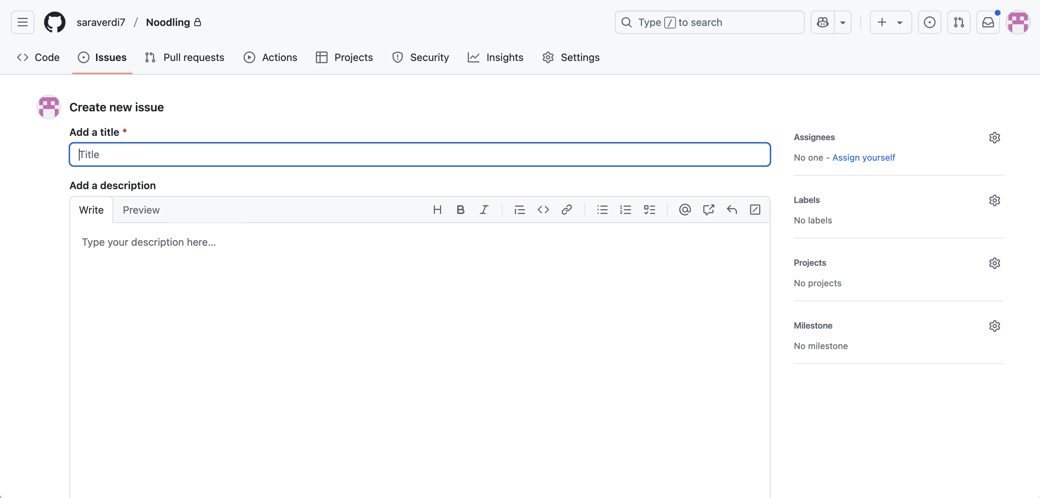
Task: Assign yourself to the issue
Action: pyautogui.click(x=864, y=157)
